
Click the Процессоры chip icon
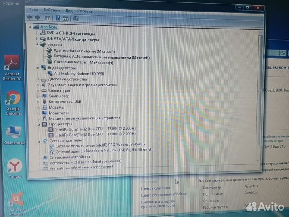coord(45,124)
